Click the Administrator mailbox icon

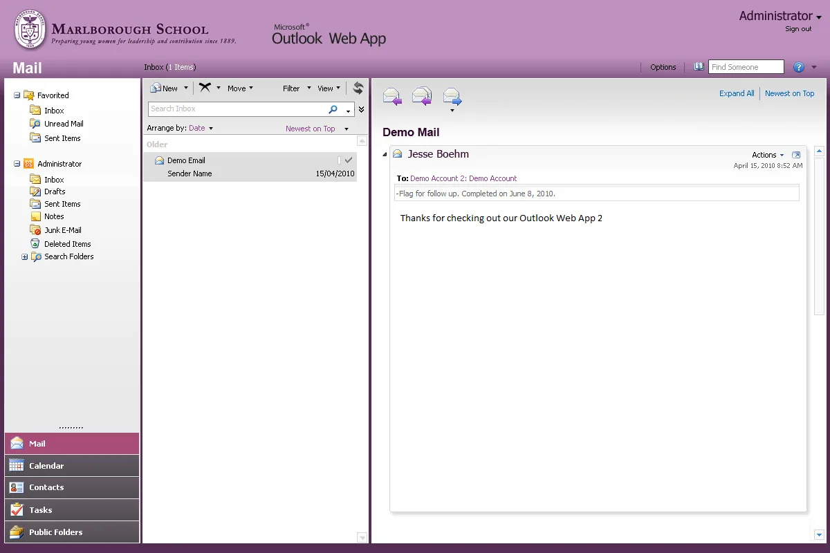[28, 164]
